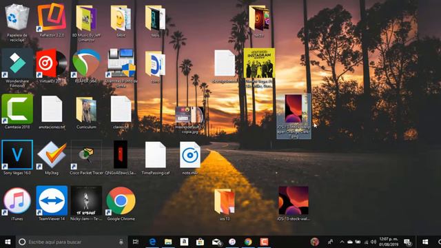Open Mail app from taskbar
Viewport: 441px width, 248px height.
point(216,242)
